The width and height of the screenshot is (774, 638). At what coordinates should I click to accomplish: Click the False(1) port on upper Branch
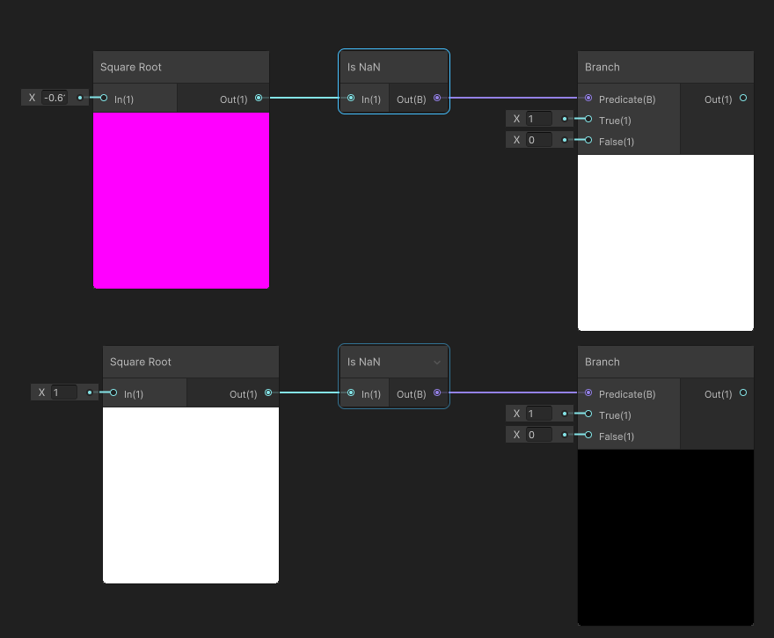(x=588, y=140)
